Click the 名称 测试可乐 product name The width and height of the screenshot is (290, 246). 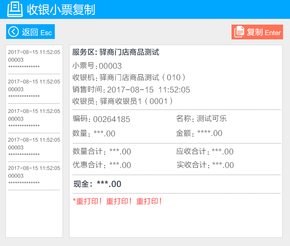coord(201,119)
